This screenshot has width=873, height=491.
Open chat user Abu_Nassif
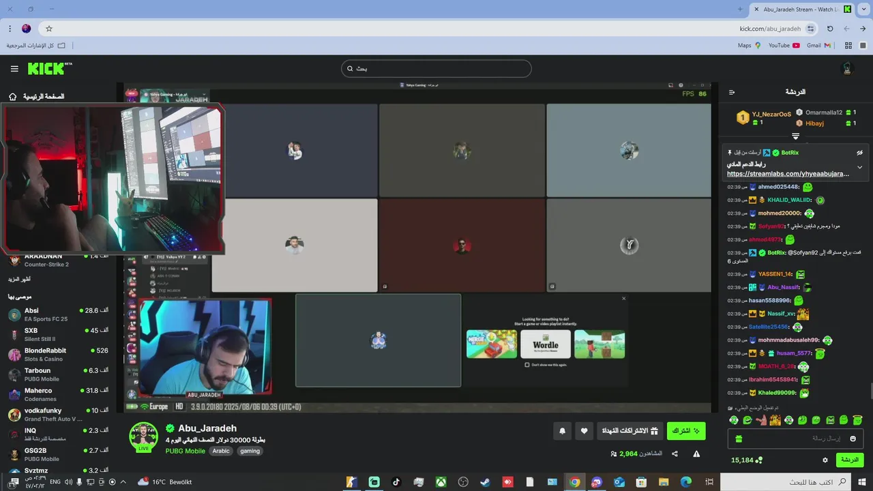click(x=783, y=287)
